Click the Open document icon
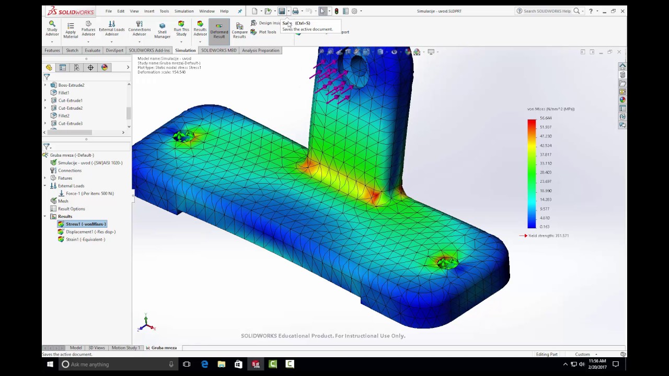Screen dimensions: 669x376 click(268, 11)
